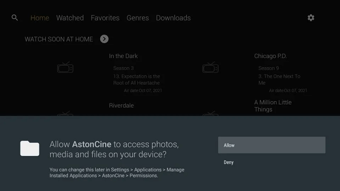Viewport: 340px width, 191px height.
Task: Click the permission question AstonCine text
Action: pyautogui.click(x=114, y=149)
